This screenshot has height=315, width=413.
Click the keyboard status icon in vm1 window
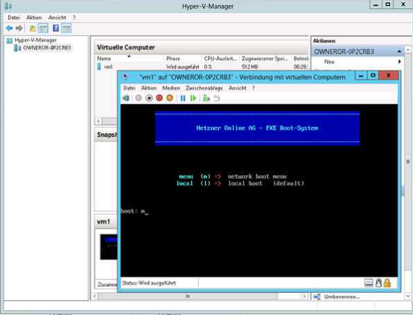click(x=369, y=283)
